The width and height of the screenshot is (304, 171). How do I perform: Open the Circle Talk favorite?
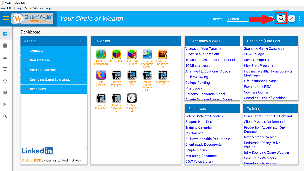[116, 56]
